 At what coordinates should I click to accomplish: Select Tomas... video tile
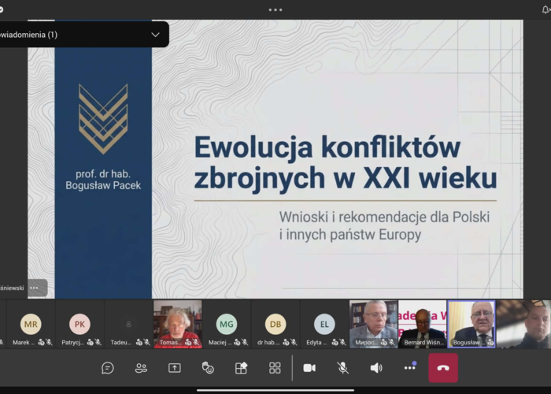pos(178,325)
